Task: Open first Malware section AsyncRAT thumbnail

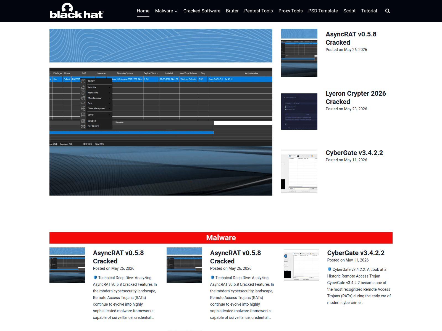Action: tap(67, 265)
